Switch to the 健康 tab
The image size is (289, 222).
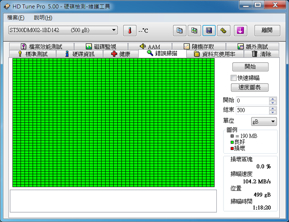121,54
